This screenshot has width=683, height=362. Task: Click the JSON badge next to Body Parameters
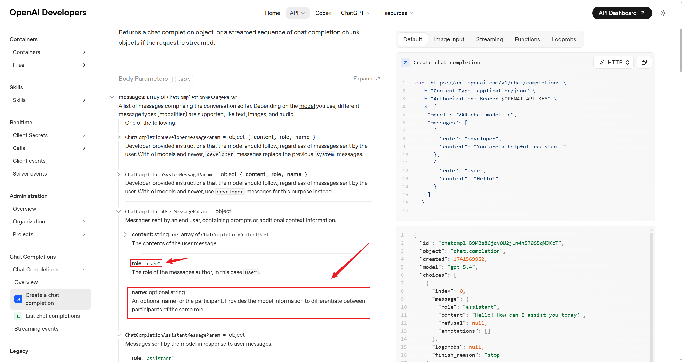(x=181, y=79)
